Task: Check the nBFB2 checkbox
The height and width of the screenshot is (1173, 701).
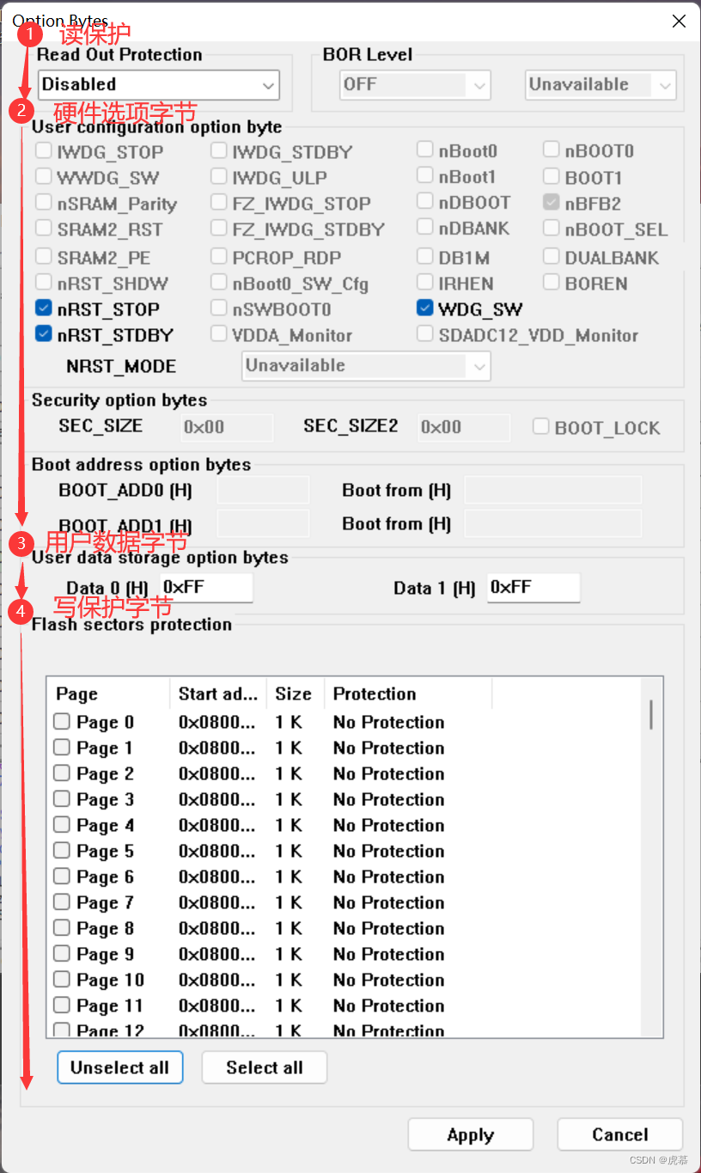Action: coord(551,202)
